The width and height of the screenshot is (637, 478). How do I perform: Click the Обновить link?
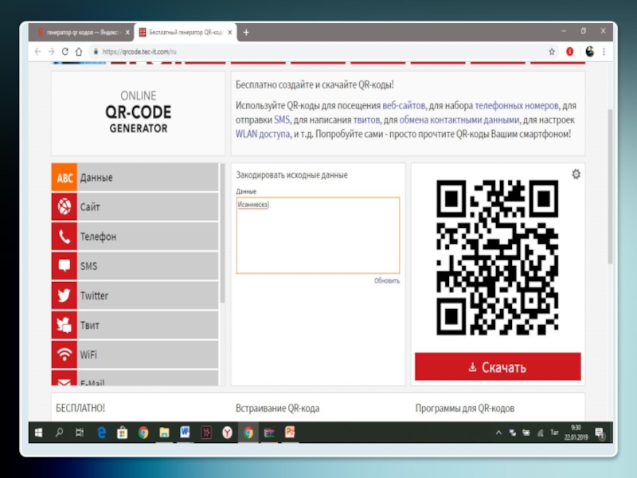387,281
